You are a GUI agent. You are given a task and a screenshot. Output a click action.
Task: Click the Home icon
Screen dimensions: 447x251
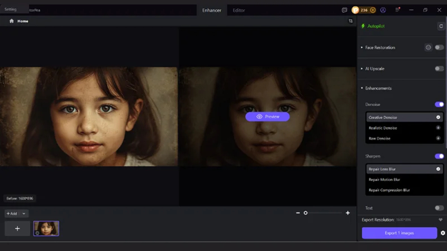11,21
